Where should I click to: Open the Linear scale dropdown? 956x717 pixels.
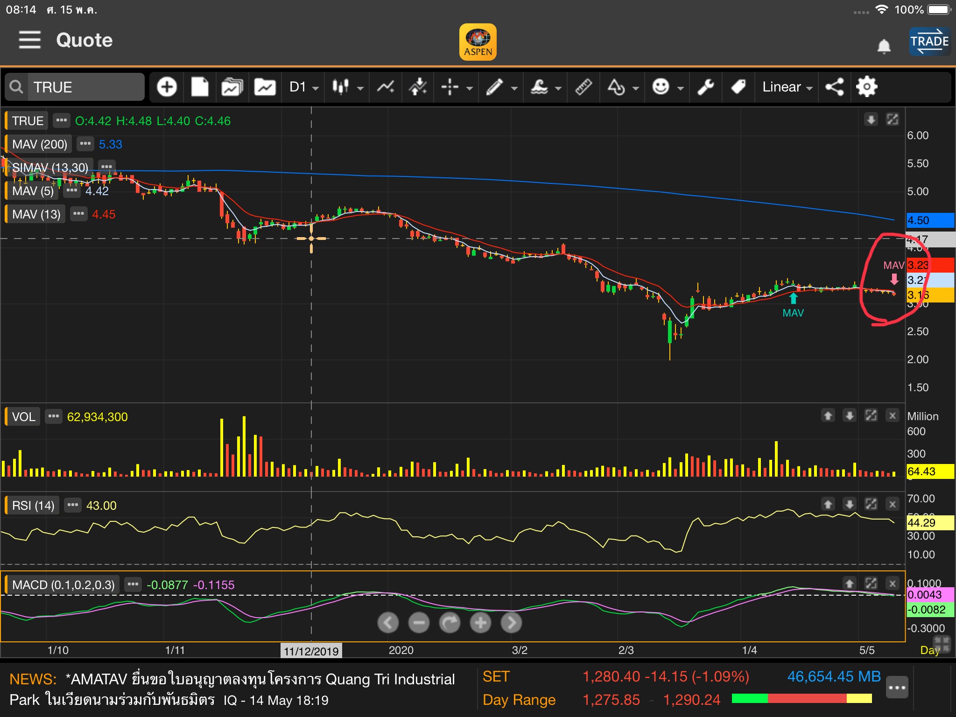(787, 87)
